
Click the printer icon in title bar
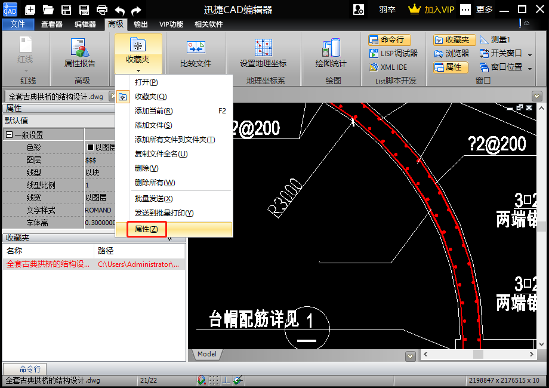pos(102,10)
